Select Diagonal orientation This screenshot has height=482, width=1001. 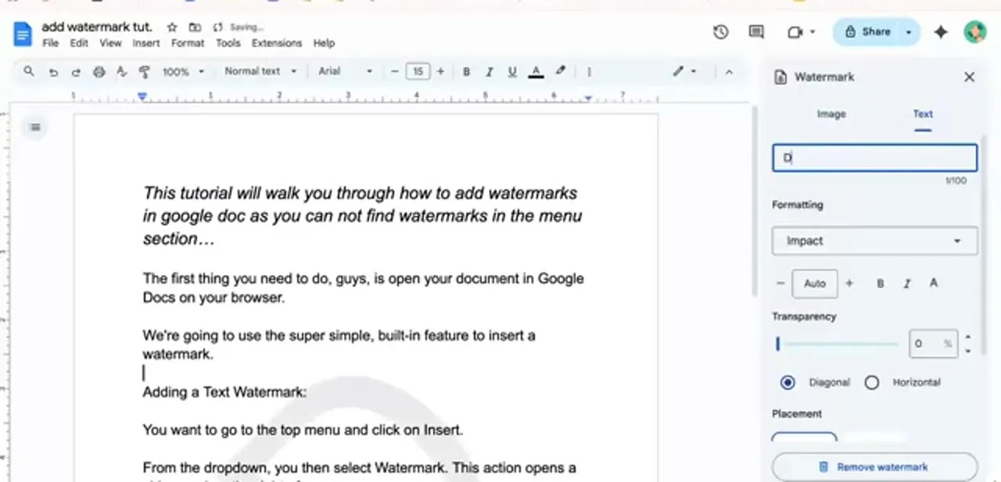tap(788, 383)
